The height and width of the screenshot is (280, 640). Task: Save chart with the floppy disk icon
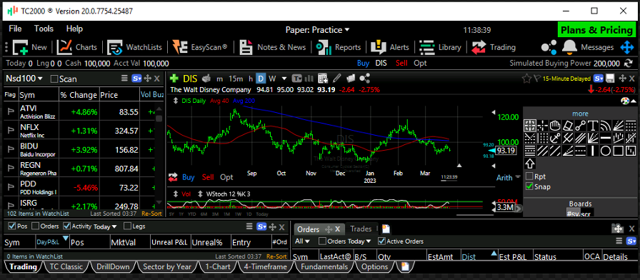tap(610, 79)
